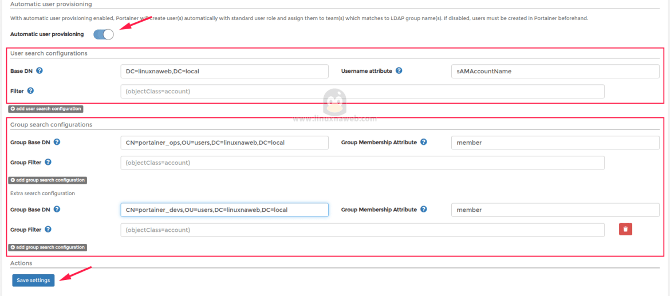Click the 'Automatic user provisioning' label text
The image size is (670, 296).
tap(47, 34)
